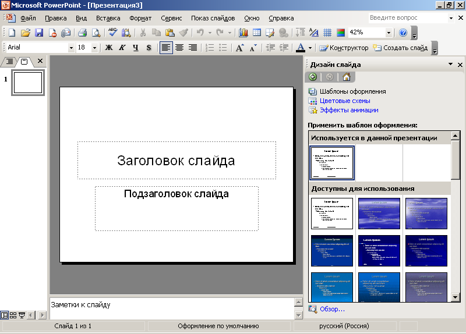Open the Эффекты анимации link
This screenshot has height=334, width=466.
(x=349, y=110)
